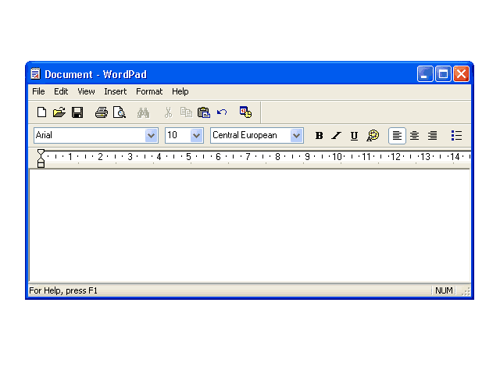Expand the Arial font name dropdown
The image size is (500, 381).
(151, 135)
